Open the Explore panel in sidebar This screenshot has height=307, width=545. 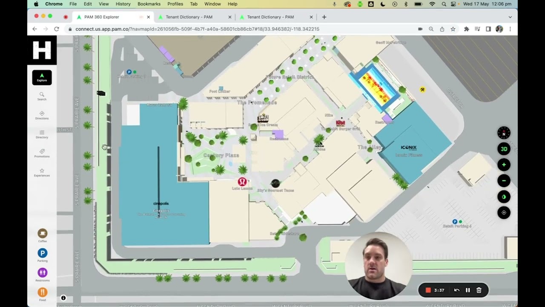click(x=42, y=77)
